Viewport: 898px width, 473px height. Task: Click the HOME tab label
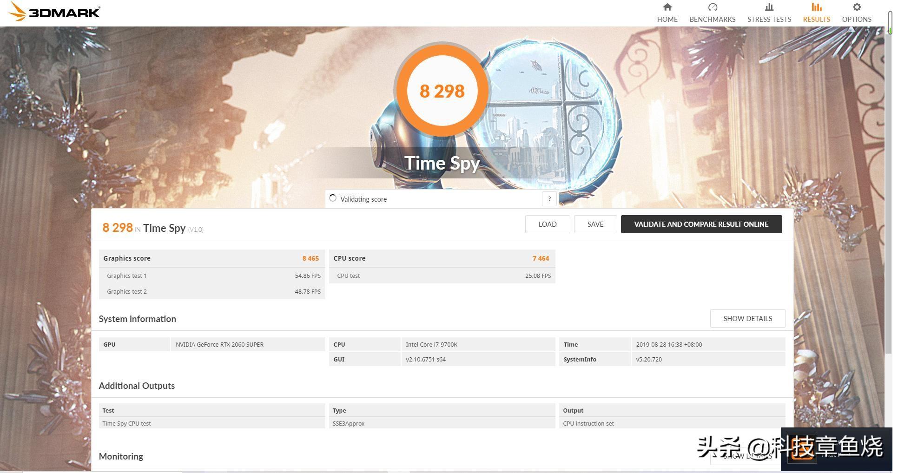[x=667, y=20]
